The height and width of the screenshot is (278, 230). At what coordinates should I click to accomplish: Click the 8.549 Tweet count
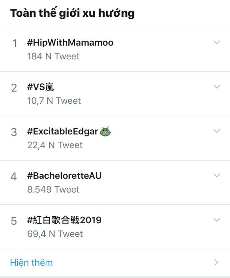coord(53,189)
